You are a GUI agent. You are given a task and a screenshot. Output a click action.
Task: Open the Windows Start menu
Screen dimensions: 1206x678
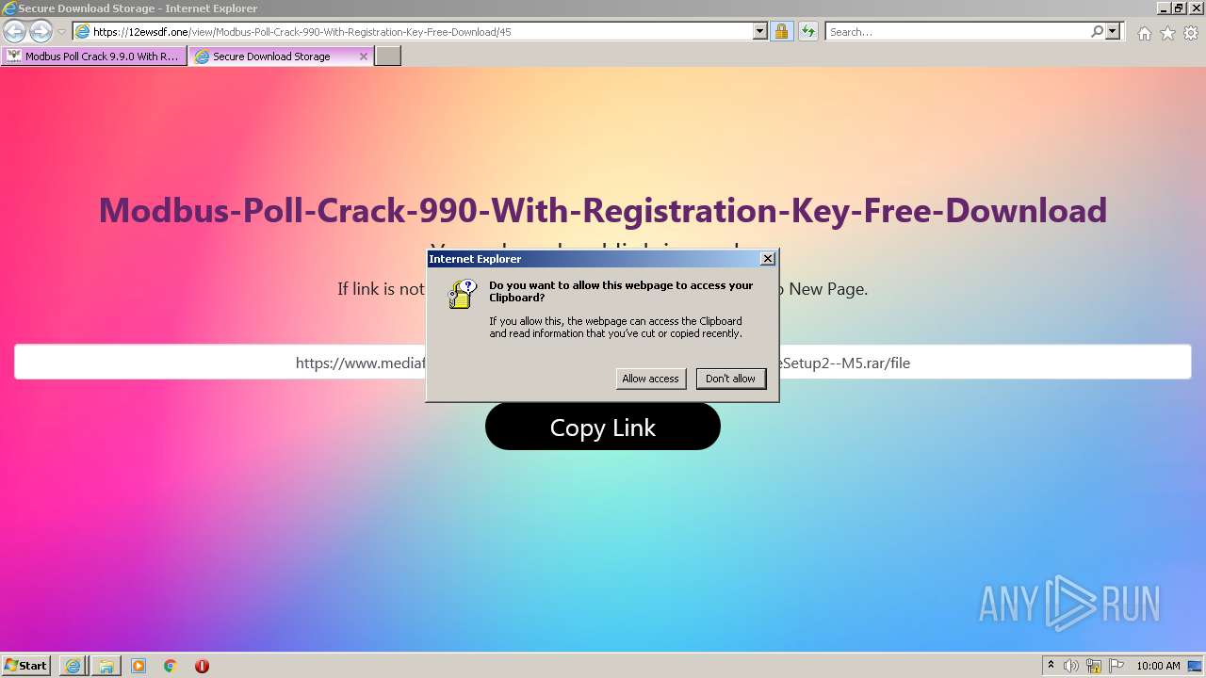tap(25, 666)
